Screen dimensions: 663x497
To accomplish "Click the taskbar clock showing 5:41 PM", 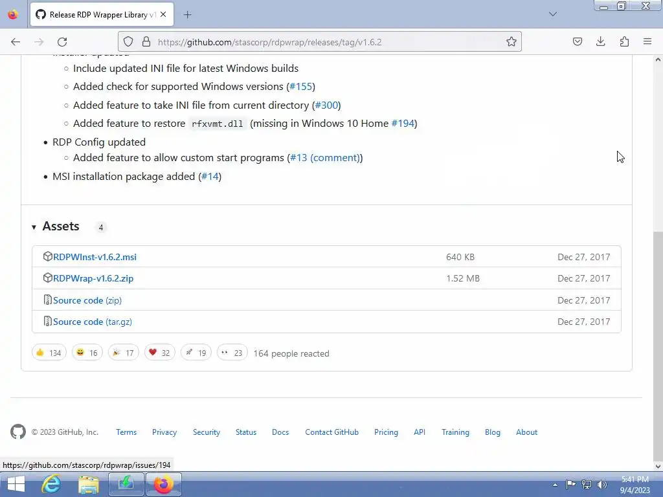I will (635, 485).
